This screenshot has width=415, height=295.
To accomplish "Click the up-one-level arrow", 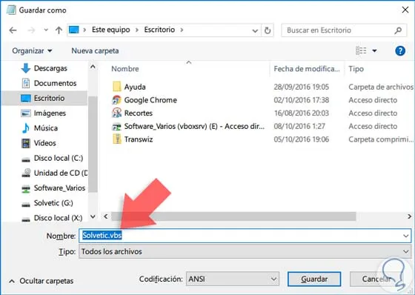I will click(59, 30).
